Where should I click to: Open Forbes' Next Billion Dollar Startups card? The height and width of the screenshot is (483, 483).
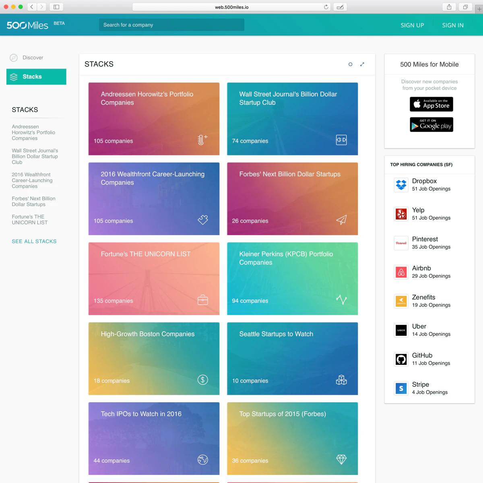pos(292,199)
